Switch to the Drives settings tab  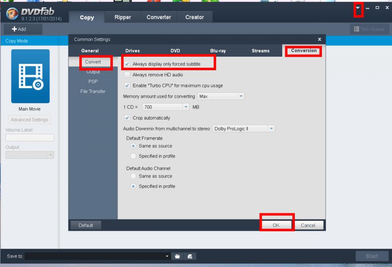pyautogui.click(x=132, y=51)
